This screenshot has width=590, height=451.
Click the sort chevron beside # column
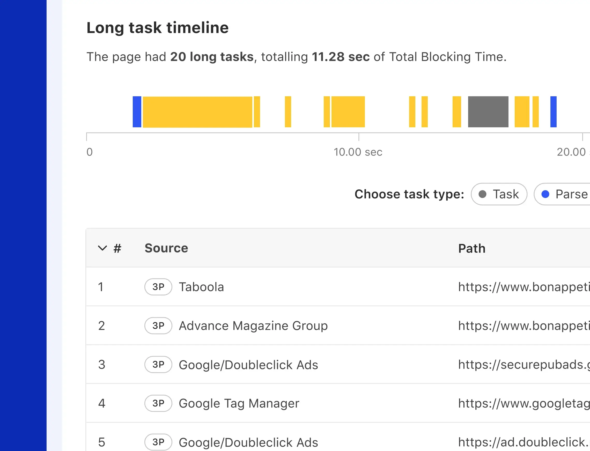102,248
